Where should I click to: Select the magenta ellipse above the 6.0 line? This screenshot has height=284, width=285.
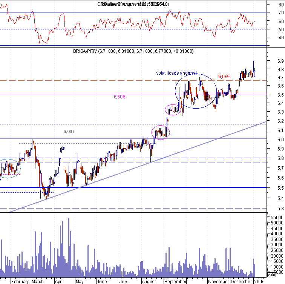[x=161, y=132]
